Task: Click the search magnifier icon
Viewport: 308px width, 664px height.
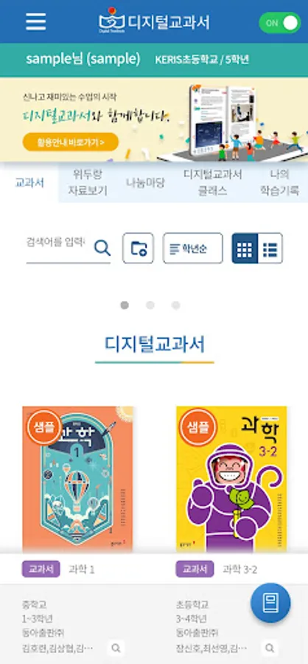Action: 102,248
